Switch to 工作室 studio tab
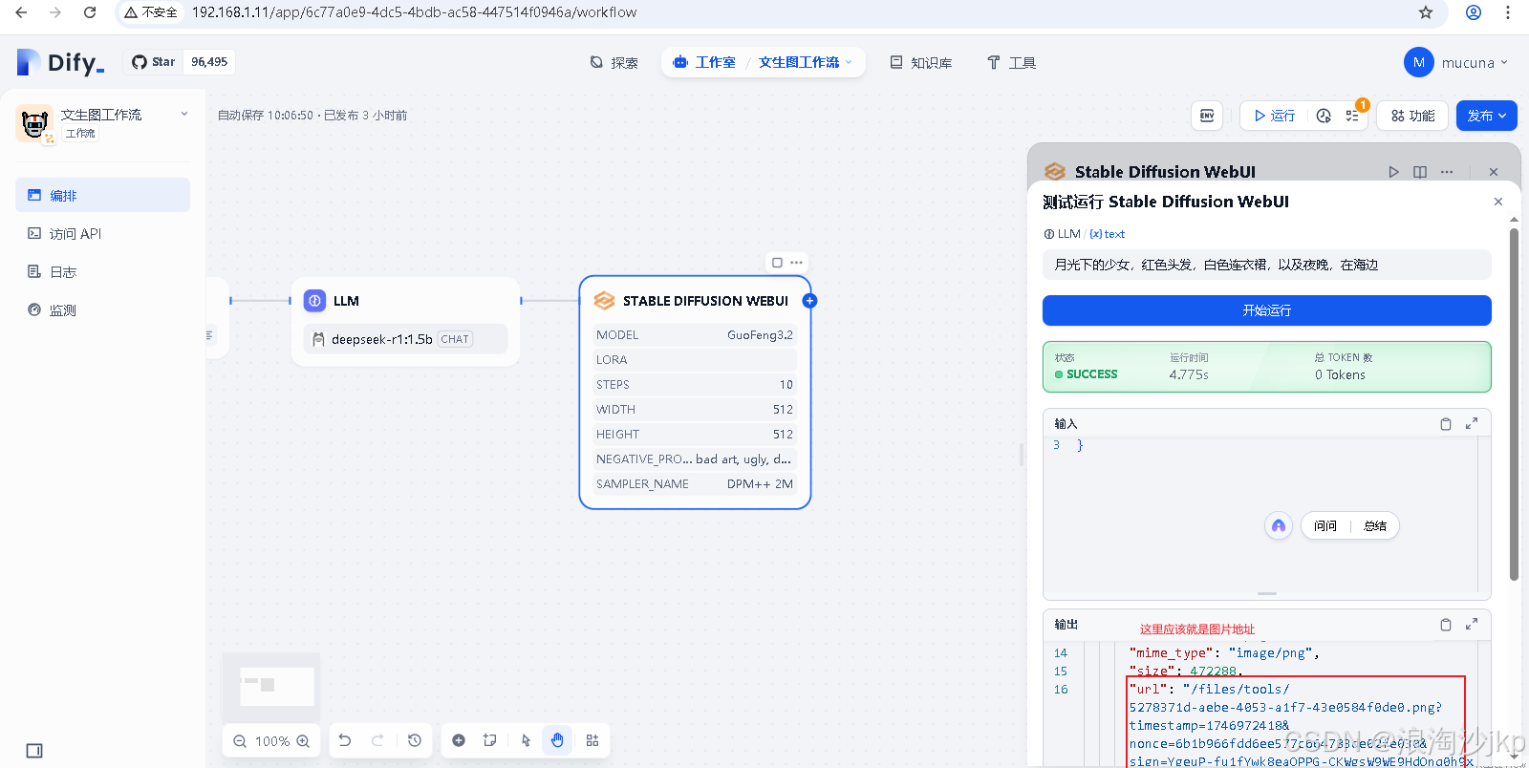 tap(704, 62)
